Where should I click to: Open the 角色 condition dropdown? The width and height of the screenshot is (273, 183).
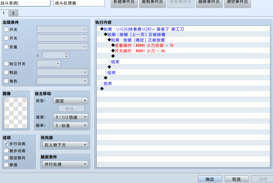coord(62,81)
